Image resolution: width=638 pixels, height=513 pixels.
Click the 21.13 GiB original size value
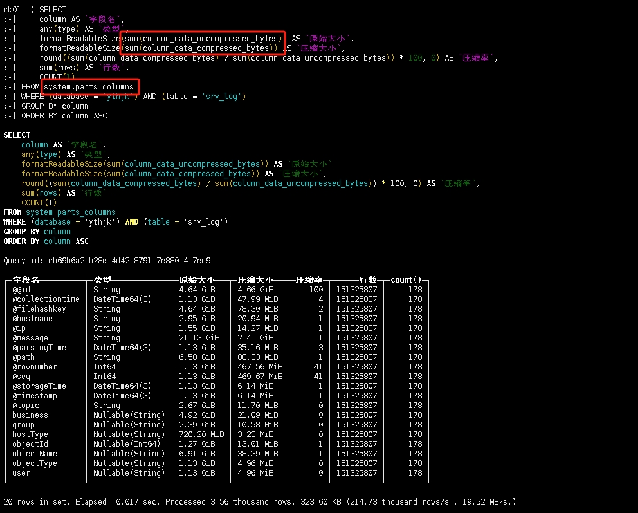point(199,338)
